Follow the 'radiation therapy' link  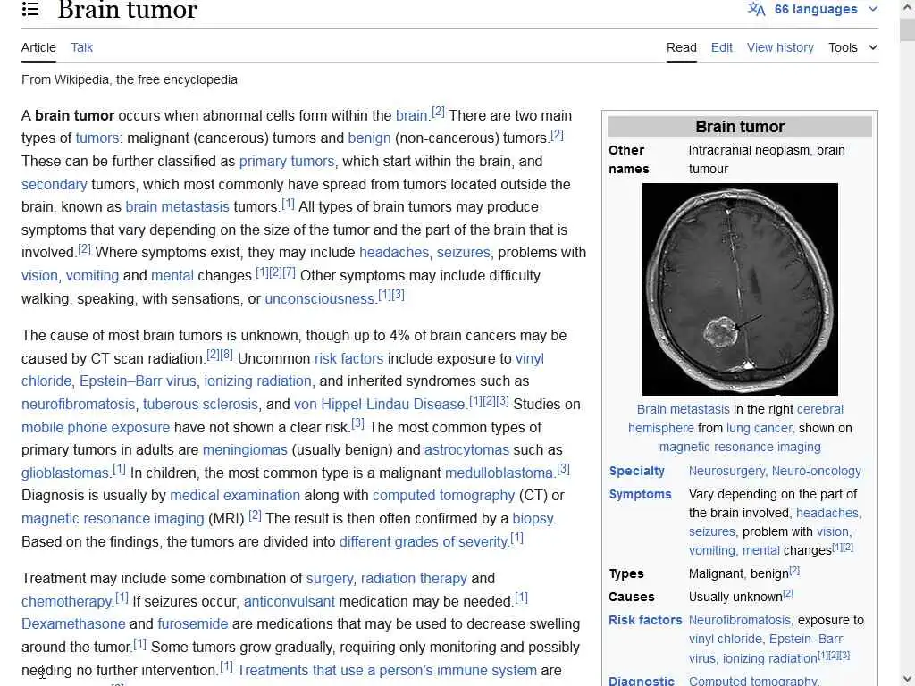pyautogui.click(x=414, y=579)
